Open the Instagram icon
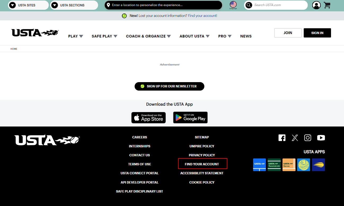The height and width of the screenshot is (206, 344). 308,138
